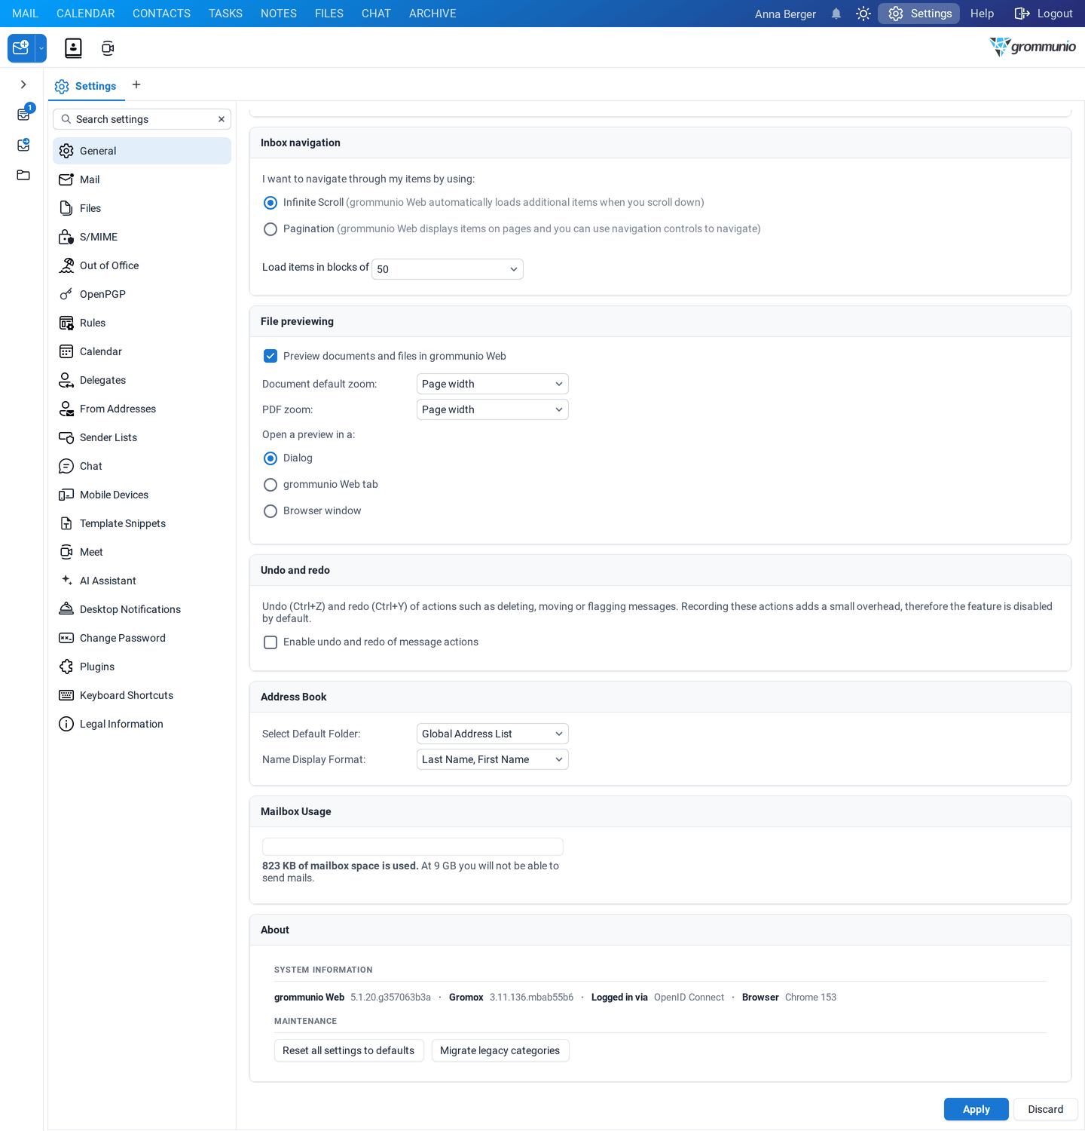
Task: Go to CONTACTS in top menu
Action: [161, 14]
